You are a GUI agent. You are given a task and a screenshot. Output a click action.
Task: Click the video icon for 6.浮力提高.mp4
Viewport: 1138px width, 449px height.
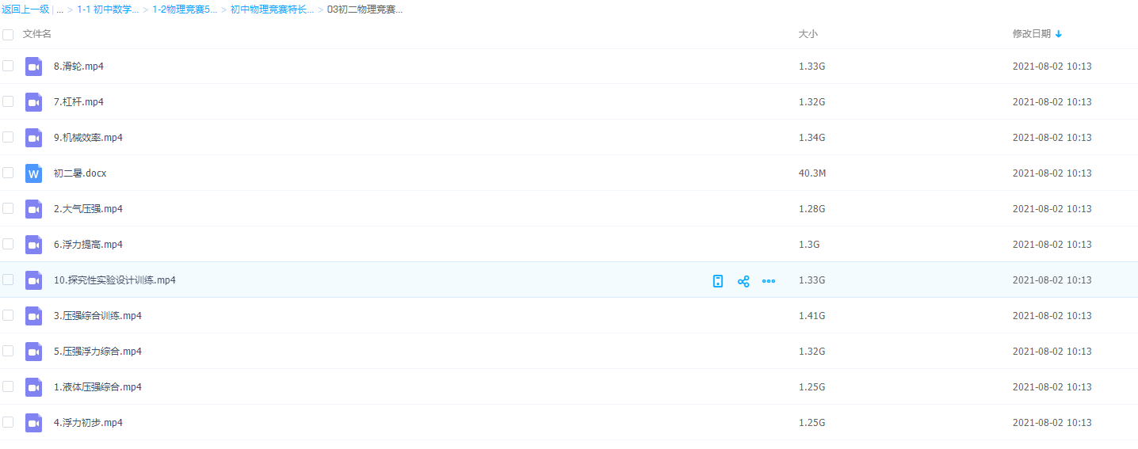point(33,245)
